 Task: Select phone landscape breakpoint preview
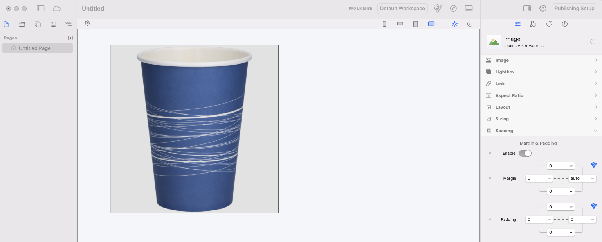coord(400,24)
